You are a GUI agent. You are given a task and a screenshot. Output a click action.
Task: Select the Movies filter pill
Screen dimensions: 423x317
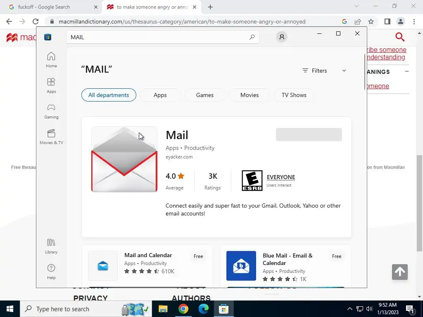pos(250,95)
